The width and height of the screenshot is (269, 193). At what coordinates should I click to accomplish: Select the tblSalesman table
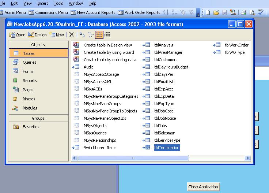(x=165, y=133)
